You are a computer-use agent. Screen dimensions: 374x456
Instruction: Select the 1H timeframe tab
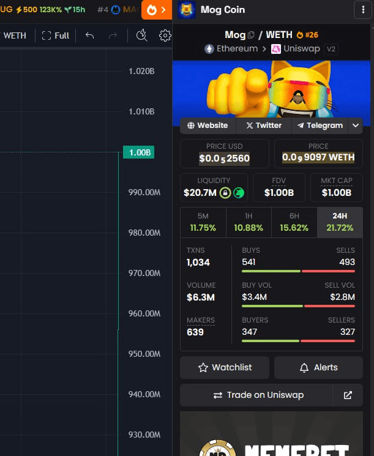click(x=249, y=222)
